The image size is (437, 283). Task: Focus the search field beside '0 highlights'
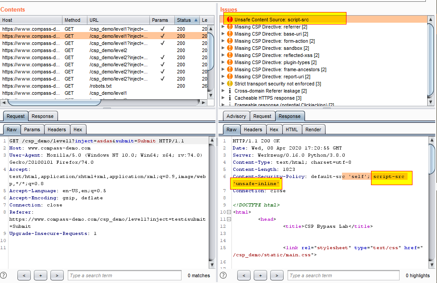(344, 275)
